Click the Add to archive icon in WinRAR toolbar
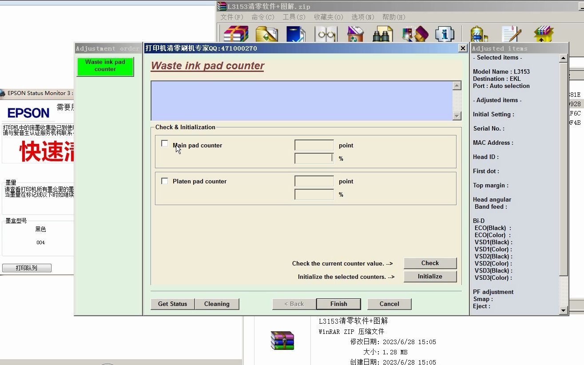This screenshot has width=584, height=365. [235, 34]
